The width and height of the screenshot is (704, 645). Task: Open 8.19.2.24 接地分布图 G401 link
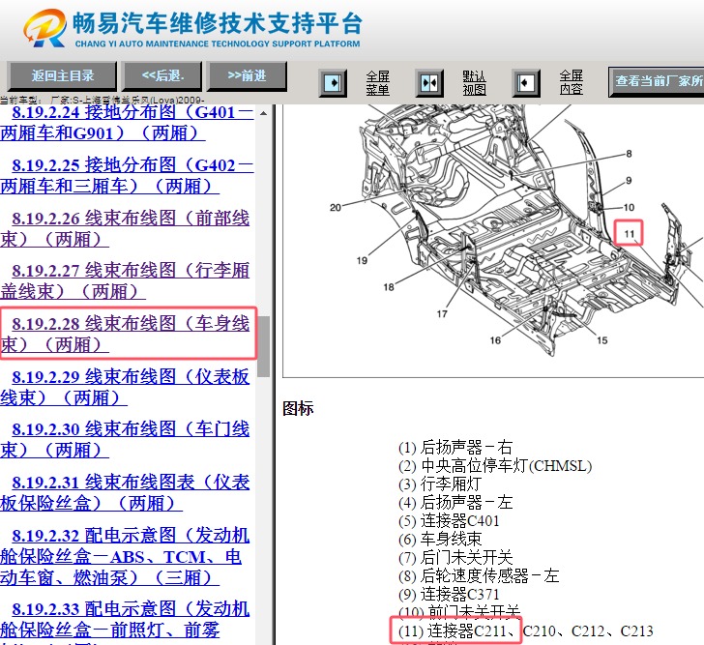[x=127, y=122]
